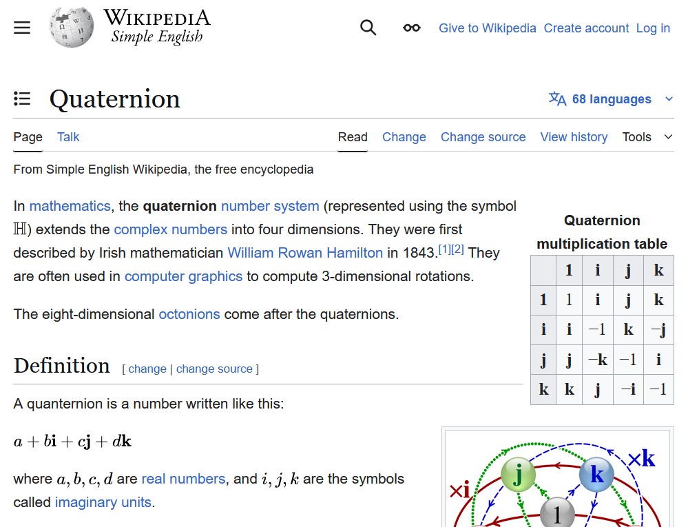Select the Change tab

[404, 137]
